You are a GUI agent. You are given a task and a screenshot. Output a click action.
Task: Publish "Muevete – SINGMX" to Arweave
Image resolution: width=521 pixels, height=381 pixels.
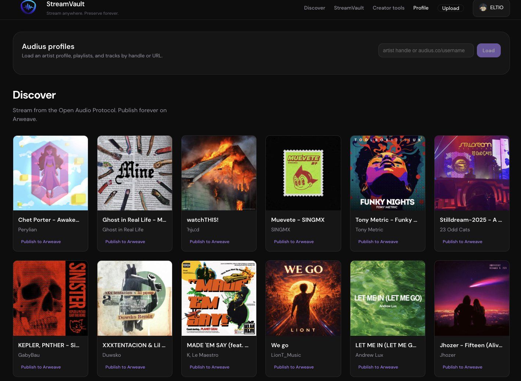point(294,242)
